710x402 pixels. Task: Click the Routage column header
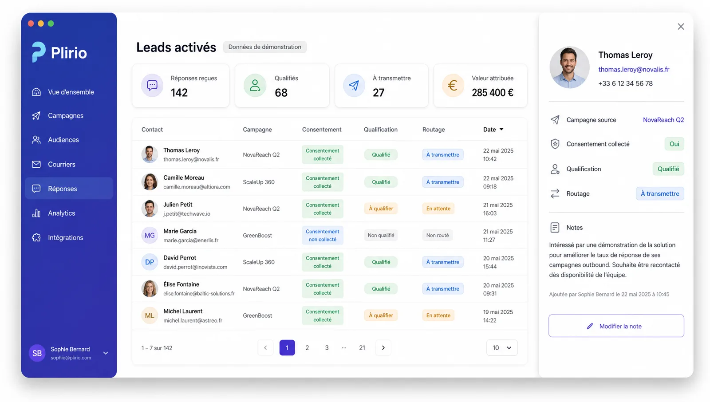434,130
